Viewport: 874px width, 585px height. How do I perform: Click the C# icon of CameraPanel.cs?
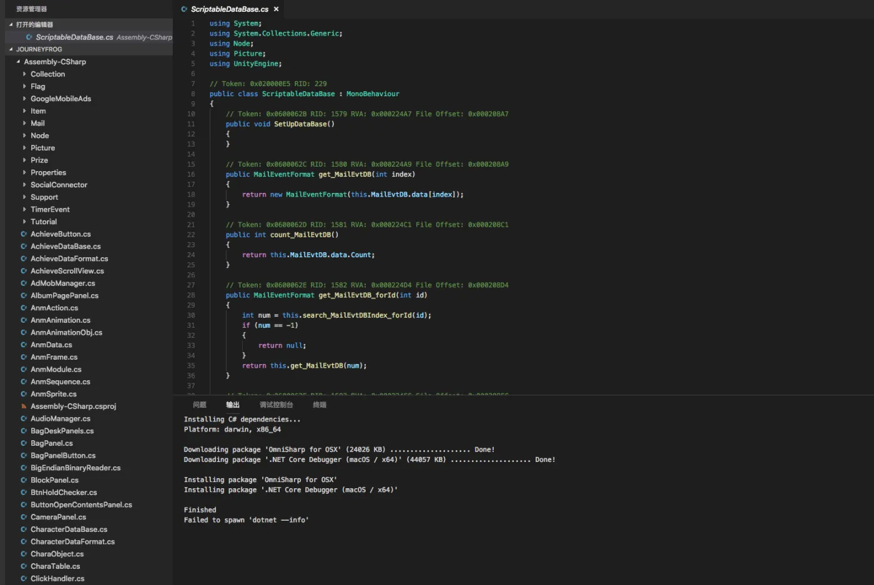(x=24, y=517)
